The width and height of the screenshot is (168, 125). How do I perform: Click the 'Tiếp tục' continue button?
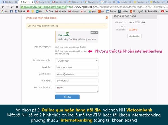[x=67, y=97]
